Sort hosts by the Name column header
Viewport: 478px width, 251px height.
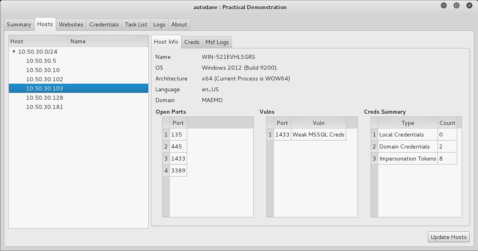point(108,41)
